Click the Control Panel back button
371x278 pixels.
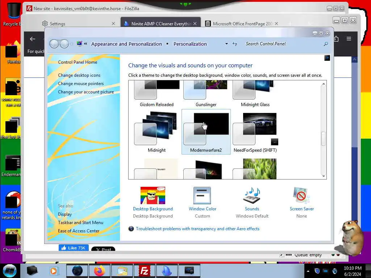click(x=54, y=44)
